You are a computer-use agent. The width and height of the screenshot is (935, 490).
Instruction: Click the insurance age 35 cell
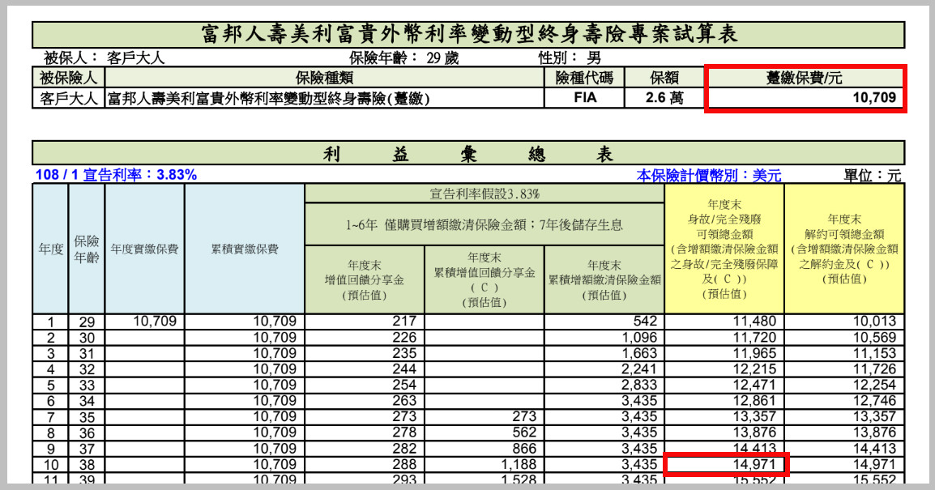87,416
